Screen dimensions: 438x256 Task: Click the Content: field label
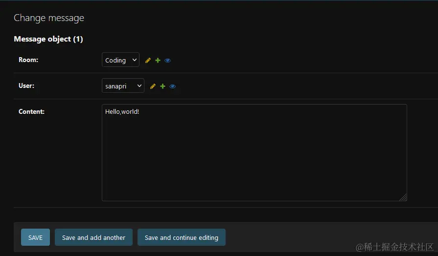coord(31,111)
